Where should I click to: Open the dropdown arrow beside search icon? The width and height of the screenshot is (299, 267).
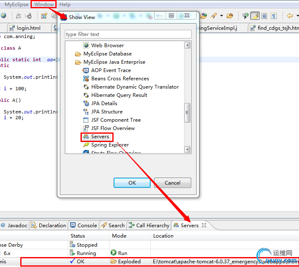[x=221, y=16]
